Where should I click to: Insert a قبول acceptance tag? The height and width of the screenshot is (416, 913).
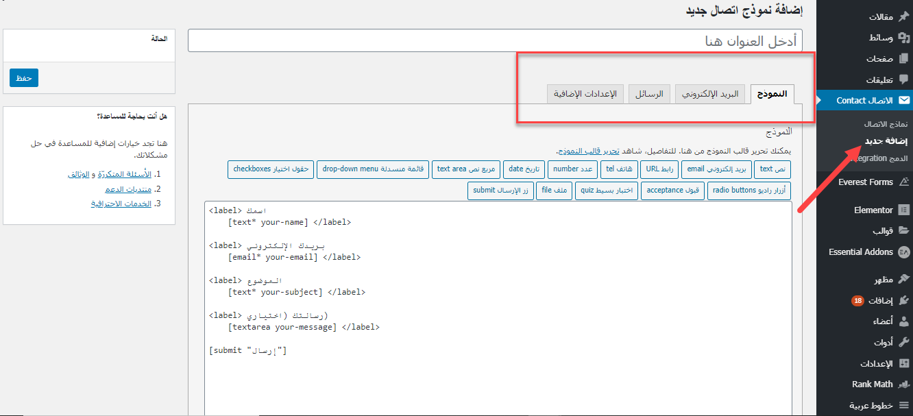click(x=672, y=191)
